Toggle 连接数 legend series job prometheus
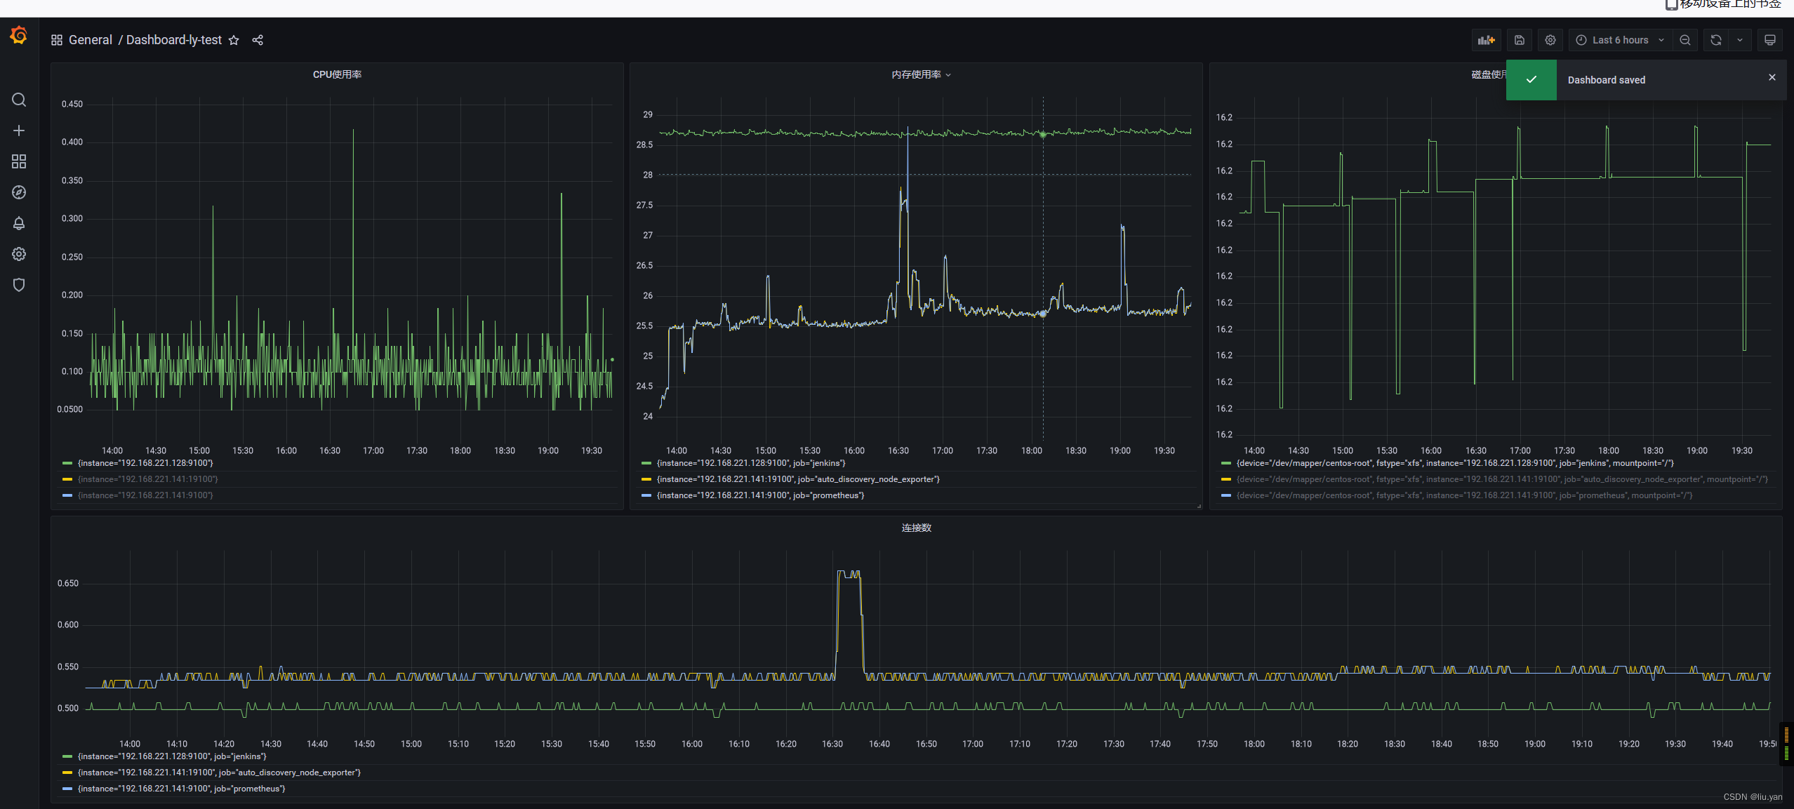The width and height of the screenshot is (1794, 809). pyautogui.click(x=181, y=789)
